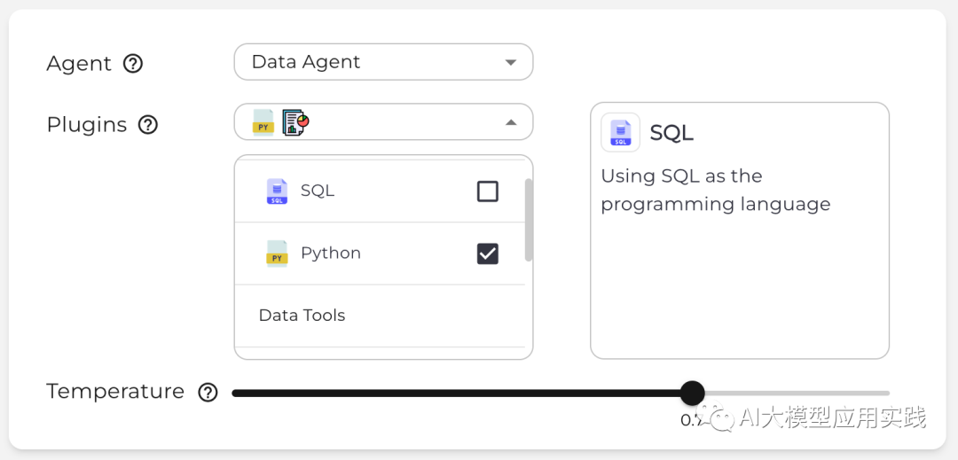The image size is (958, 460).
Task: Select the SQL list item label
Action: [x=318, y=191]
